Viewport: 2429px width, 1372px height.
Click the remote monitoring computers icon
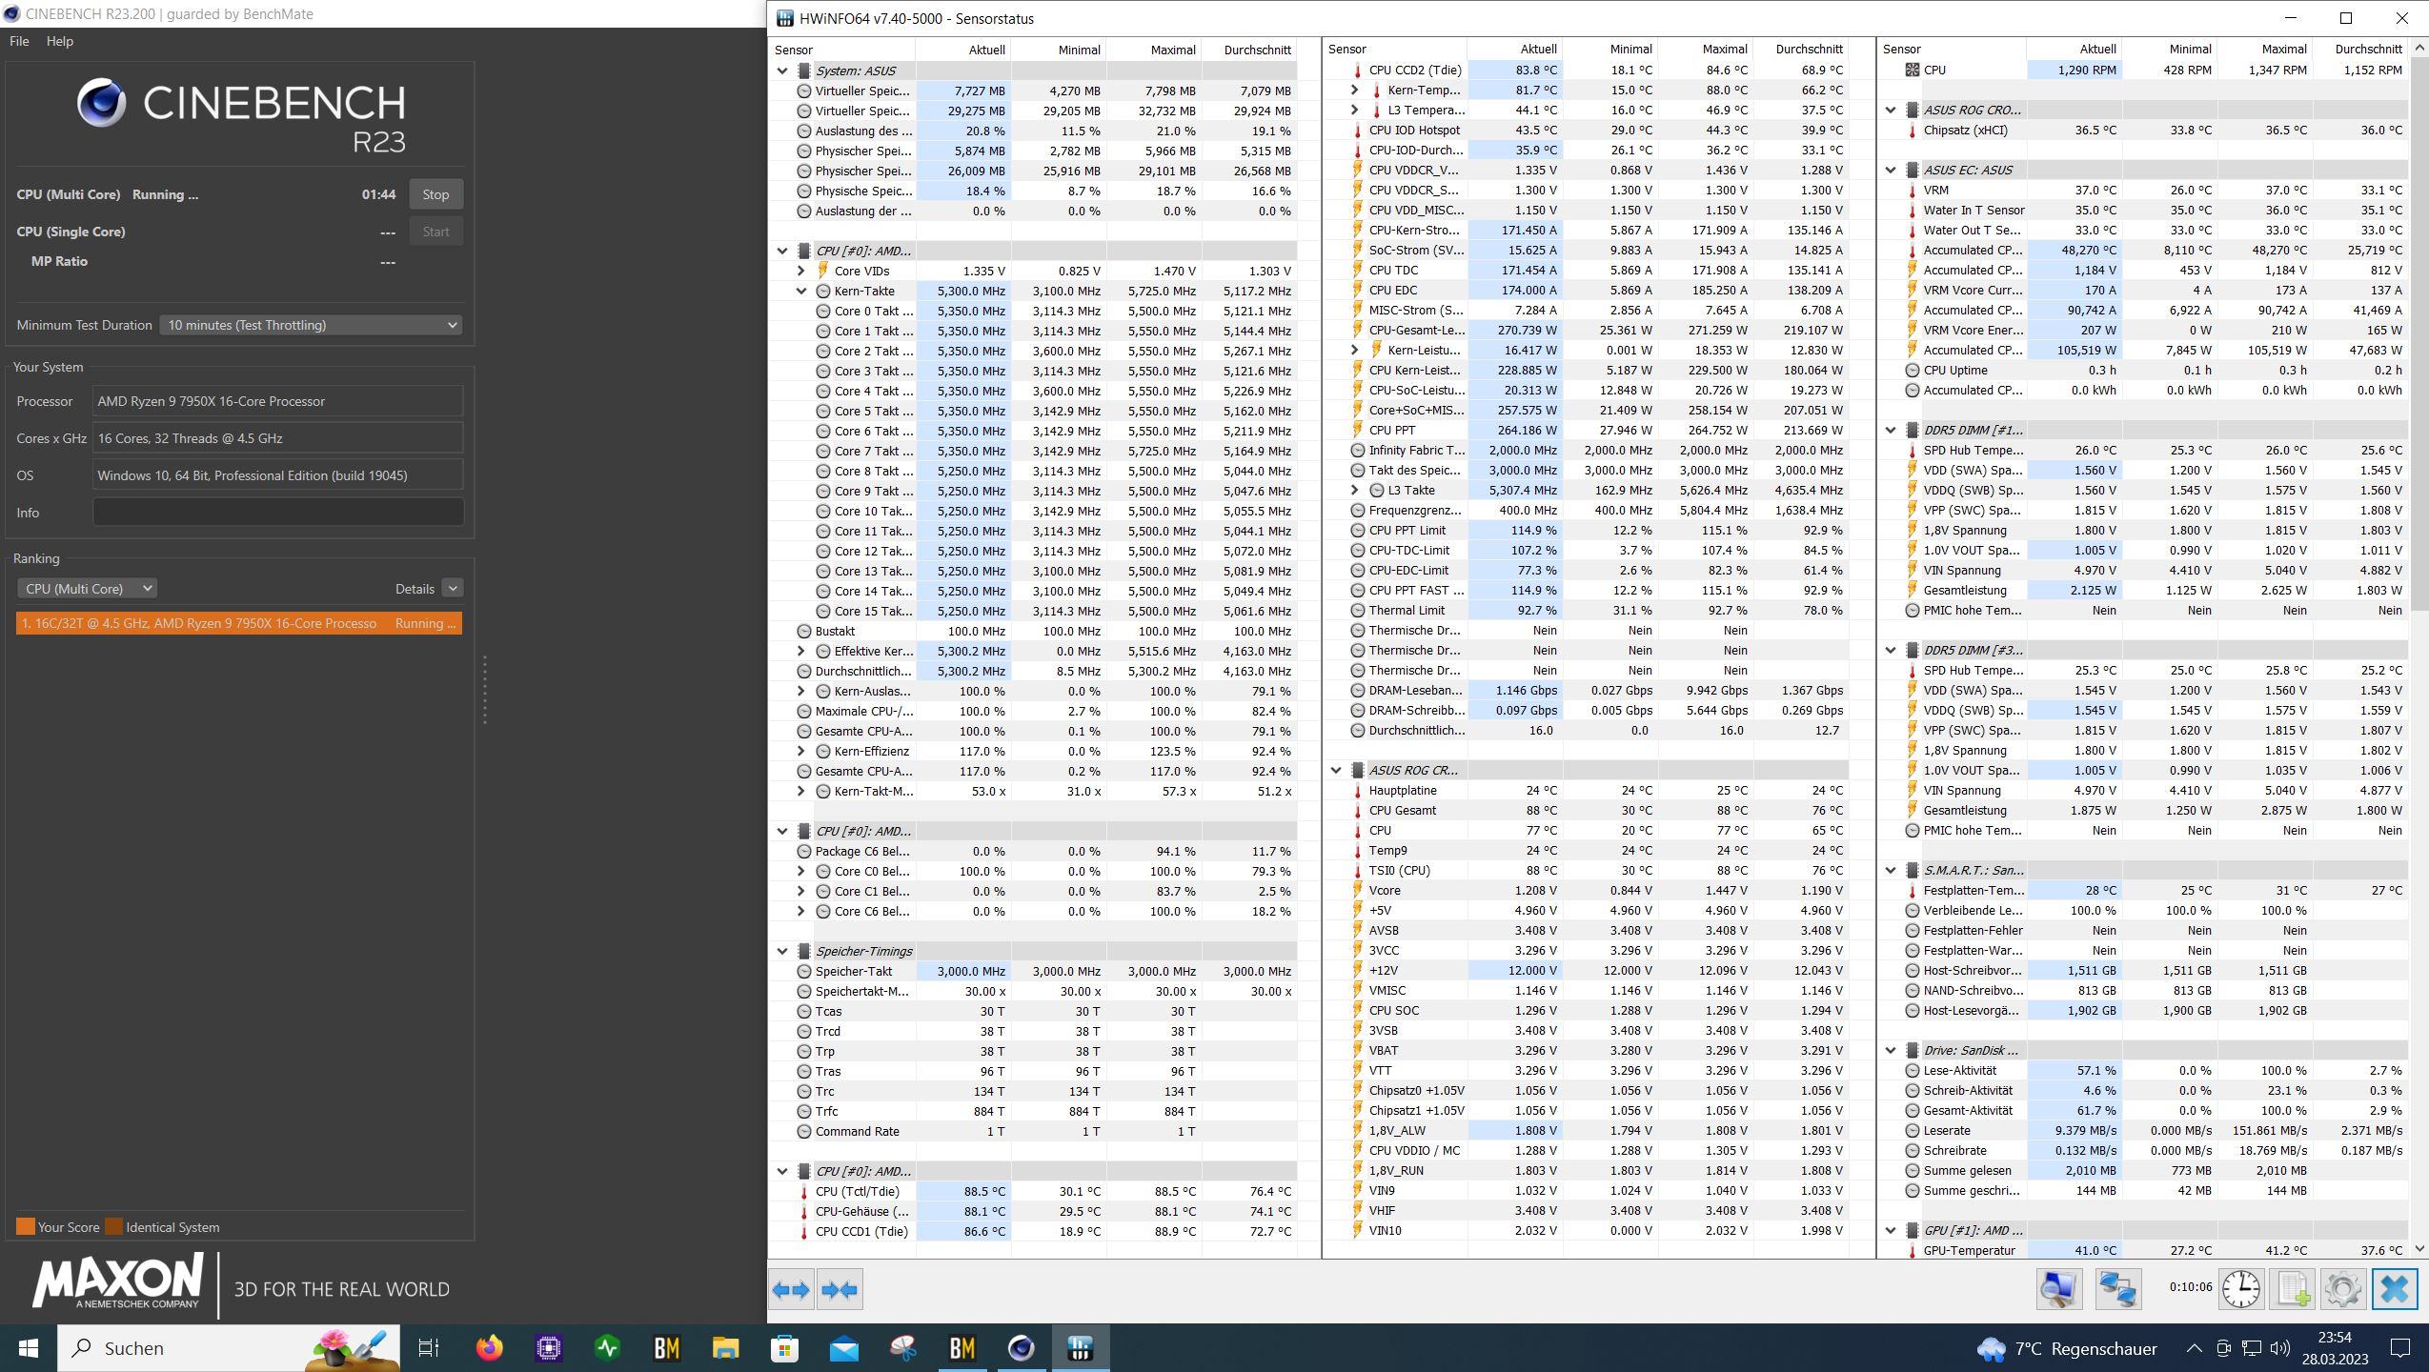[x=2117, y=1289]
